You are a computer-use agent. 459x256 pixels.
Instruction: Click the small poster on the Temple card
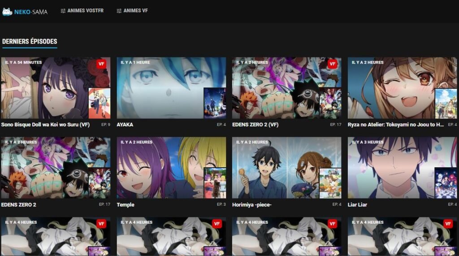(x=215, y=183)
